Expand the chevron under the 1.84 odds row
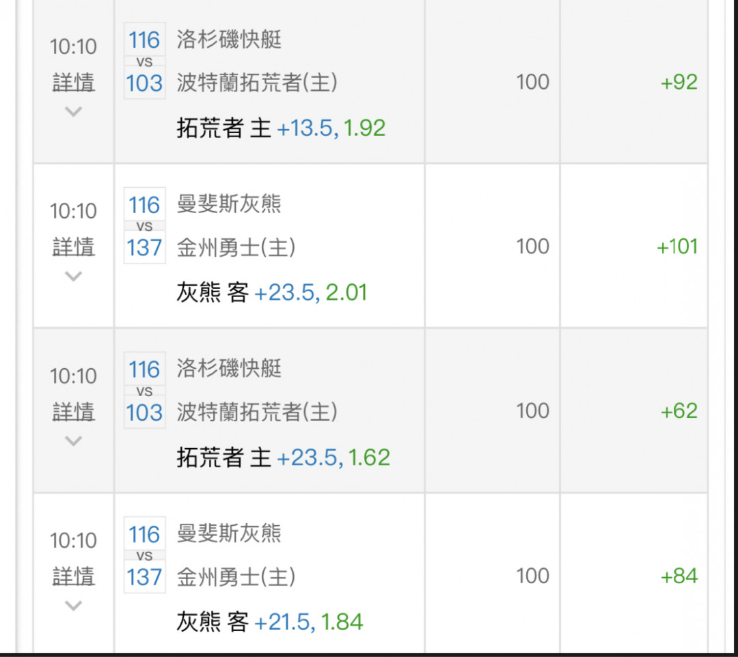The image size is (738, 657). pyautogui.click(x=73, y=605)
